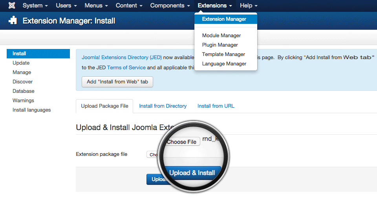This screenshot has width=377, height=206.
Task: Open the Content menu
Action: [x=129, y=5]
